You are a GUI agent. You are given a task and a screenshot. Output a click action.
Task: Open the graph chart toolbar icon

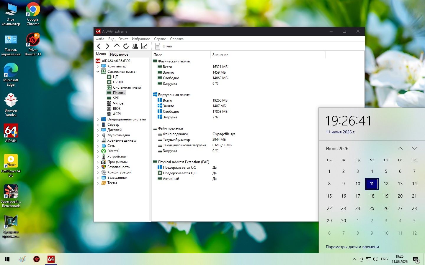144,46
